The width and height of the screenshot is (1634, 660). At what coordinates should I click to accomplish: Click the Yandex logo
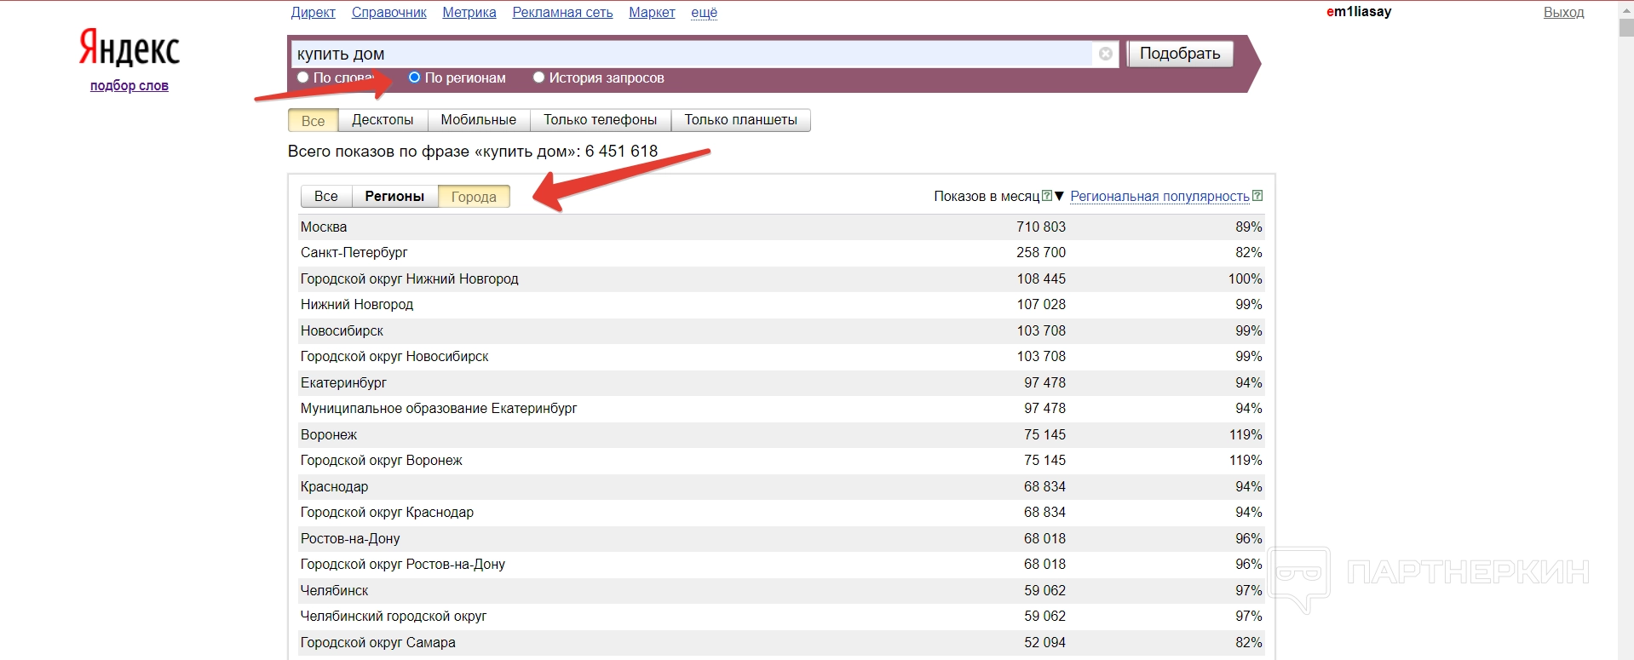(129, 48)
